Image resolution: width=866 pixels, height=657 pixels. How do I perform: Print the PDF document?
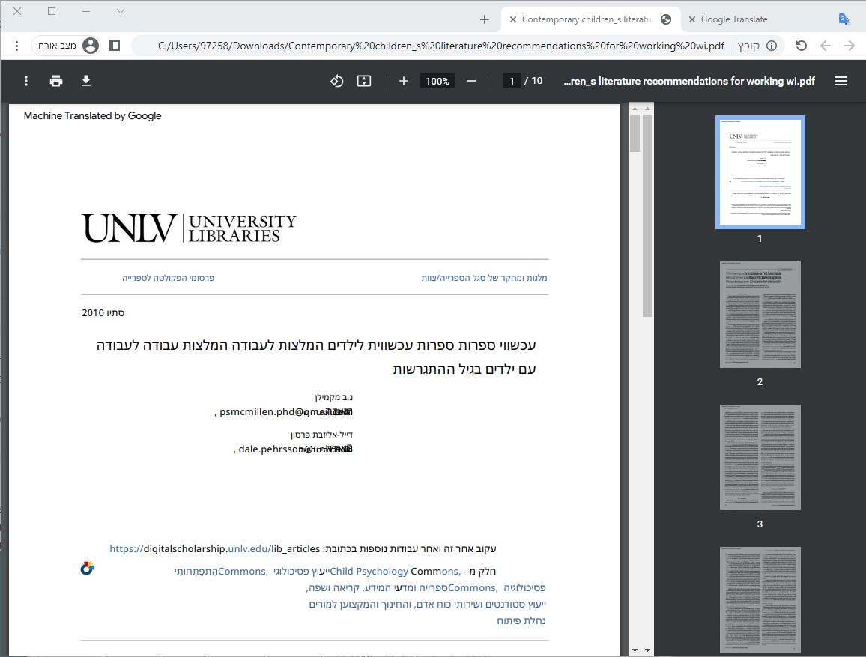pos(56,81)
